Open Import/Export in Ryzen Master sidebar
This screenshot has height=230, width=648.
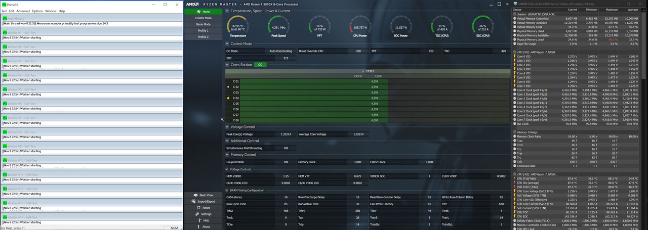pos(203,201)
